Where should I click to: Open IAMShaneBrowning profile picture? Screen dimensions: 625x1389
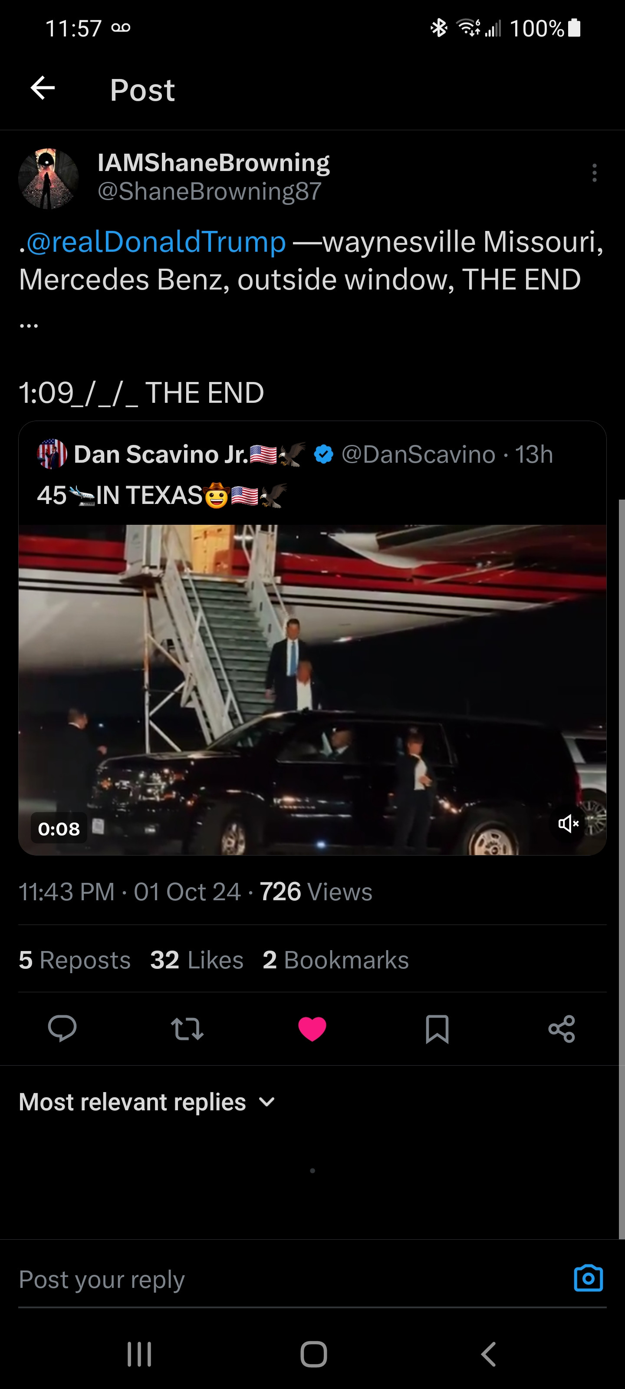pos(49,178)
